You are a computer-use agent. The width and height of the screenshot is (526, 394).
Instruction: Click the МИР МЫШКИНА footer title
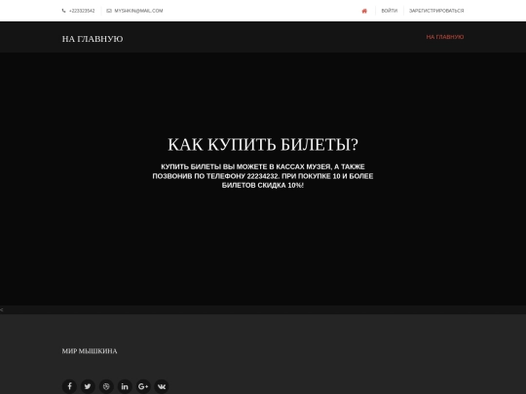tap(90, 351)
